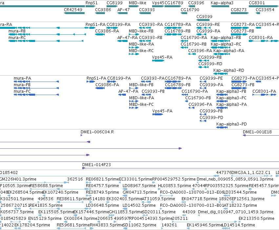
Task: Click the CG8199-PA protein label
Action: click(119, 78)
